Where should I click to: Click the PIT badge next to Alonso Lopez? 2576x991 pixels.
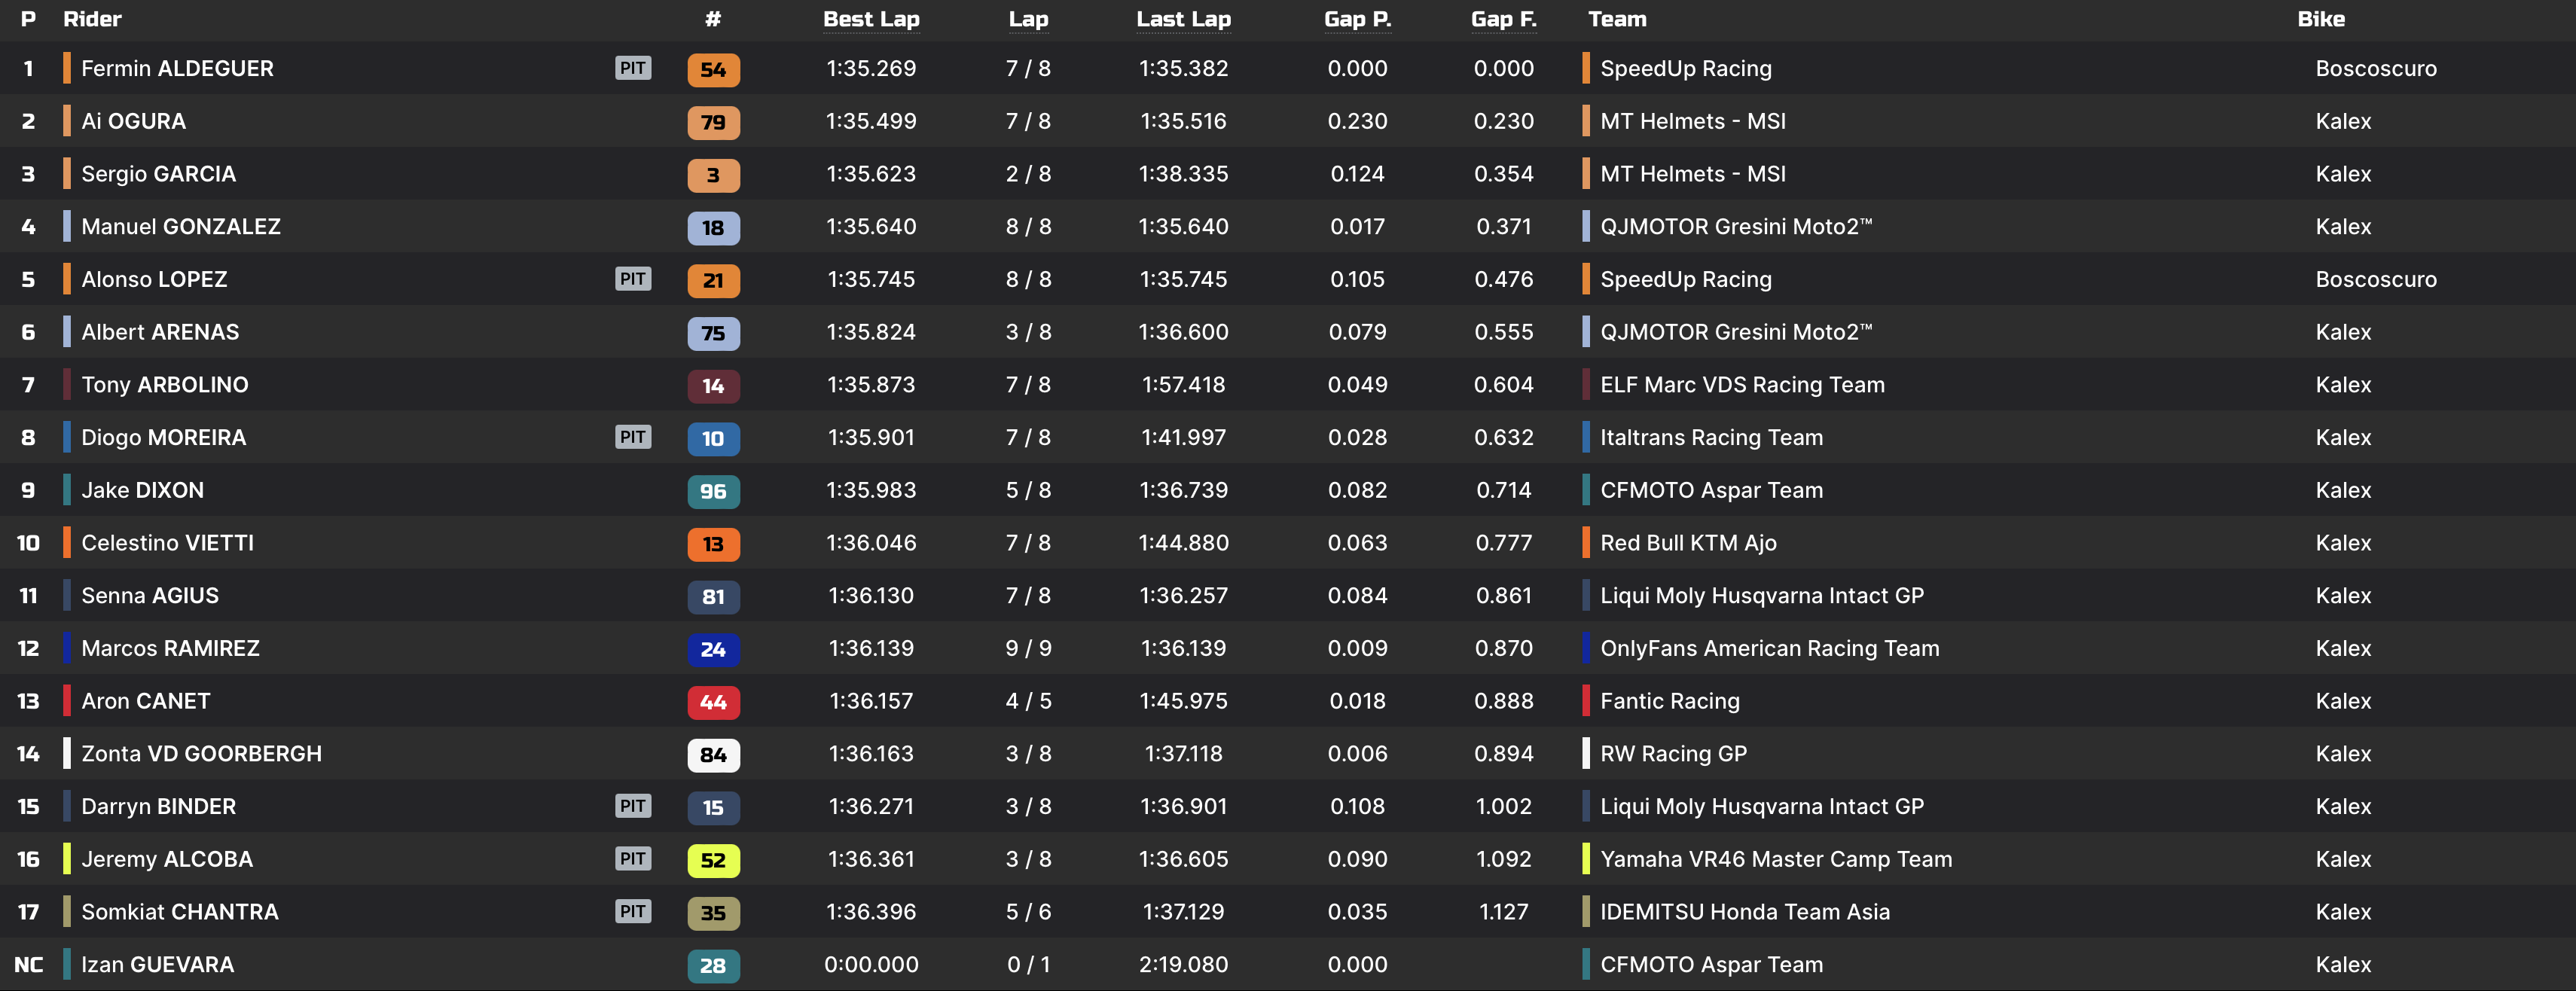(x=632, y=279)
